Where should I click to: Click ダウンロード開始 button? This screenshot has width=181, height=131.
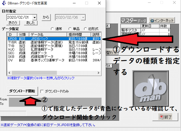tap(22, 91)
